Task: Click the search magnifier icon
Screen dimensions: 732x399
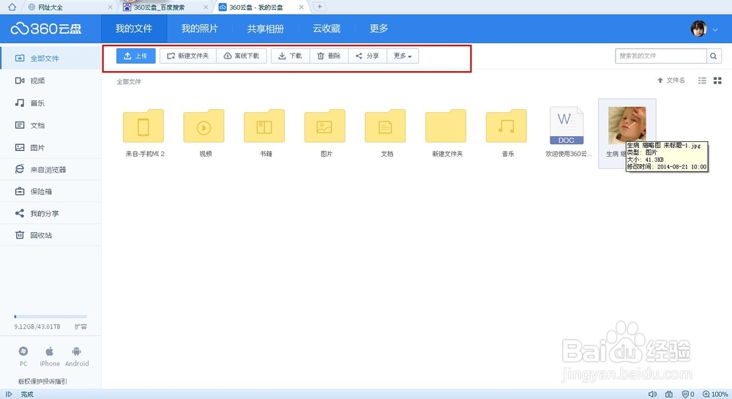Action: (713, 56)
